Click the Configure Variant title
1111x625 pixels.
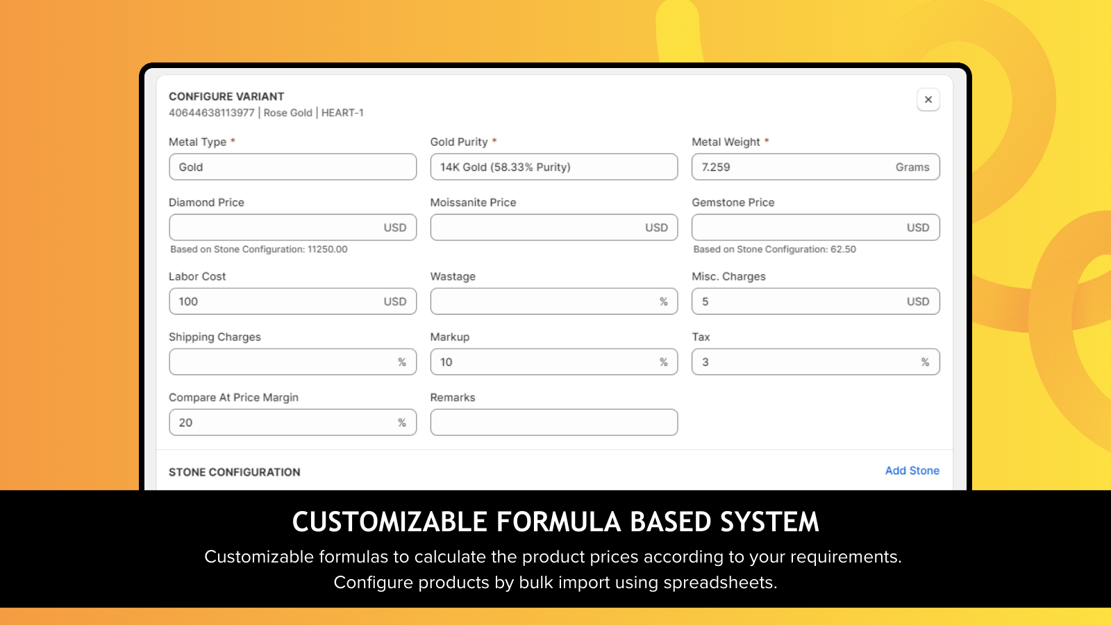pyautogui.click(x=226, y=96)
